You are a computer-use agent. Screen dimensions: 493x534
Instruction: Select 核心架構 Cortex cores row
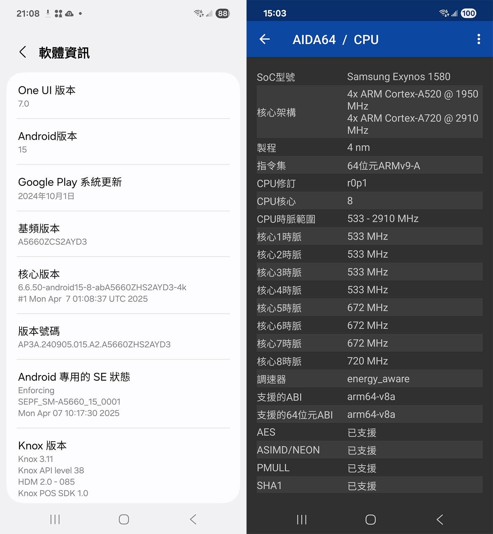(x=370, y=112)
